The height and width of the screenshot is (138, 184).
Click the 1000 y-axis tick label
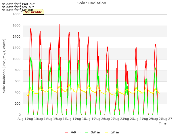tap(17, 59)
